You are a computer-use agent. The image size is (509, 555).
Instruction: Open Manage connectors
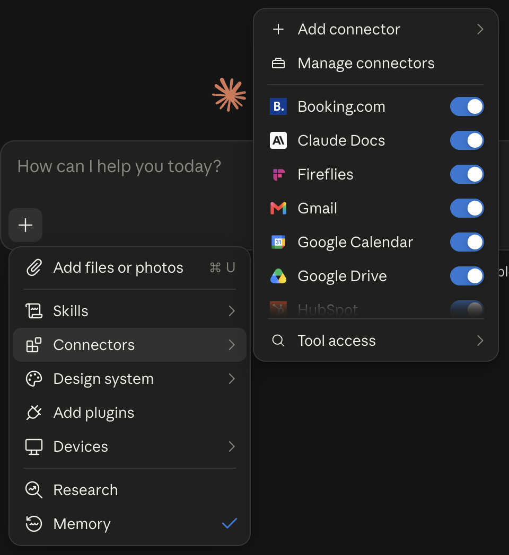point(376,64)
